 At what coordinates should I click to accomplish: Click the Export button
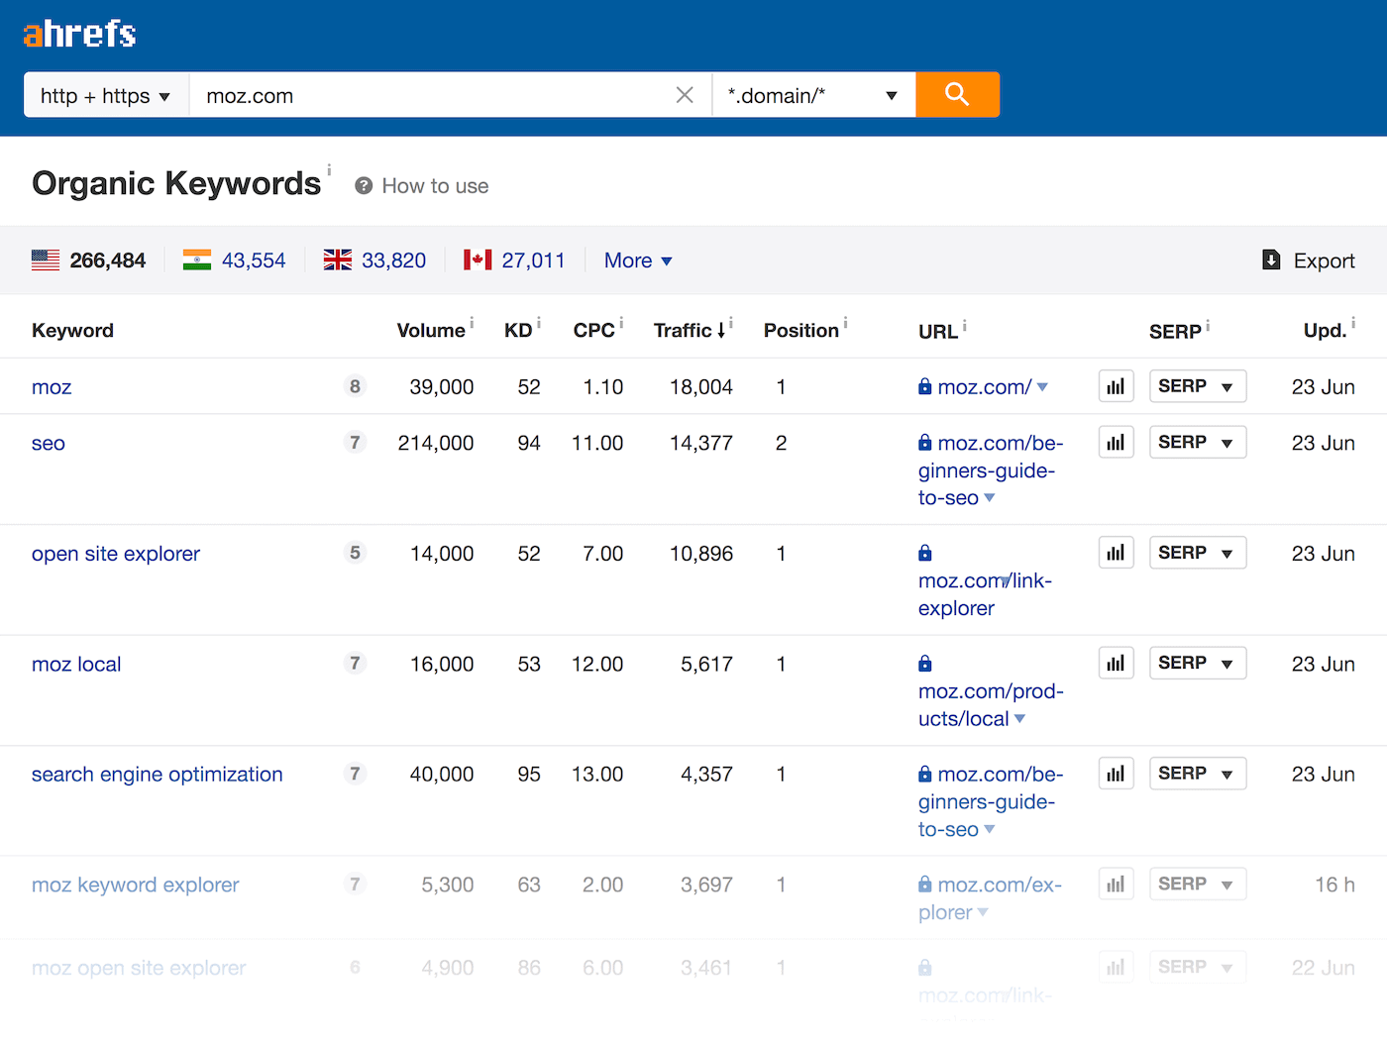(x=1309, y=260)
